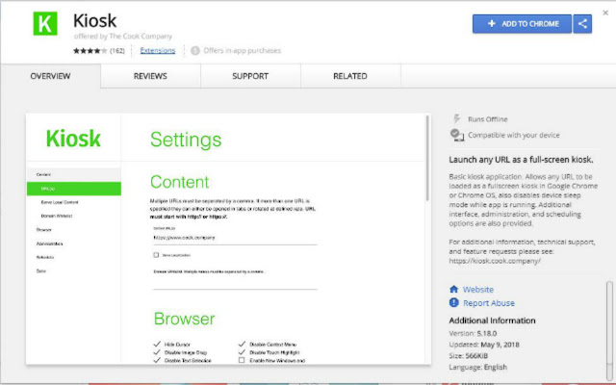Click 'Updated: May 9, 2018' text
The height and width of the screenshot is (385, 616).
coord(484,345)
